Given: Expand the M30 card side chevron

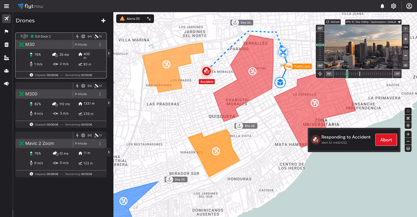Looking at the screenshot, I should (109, 53).
